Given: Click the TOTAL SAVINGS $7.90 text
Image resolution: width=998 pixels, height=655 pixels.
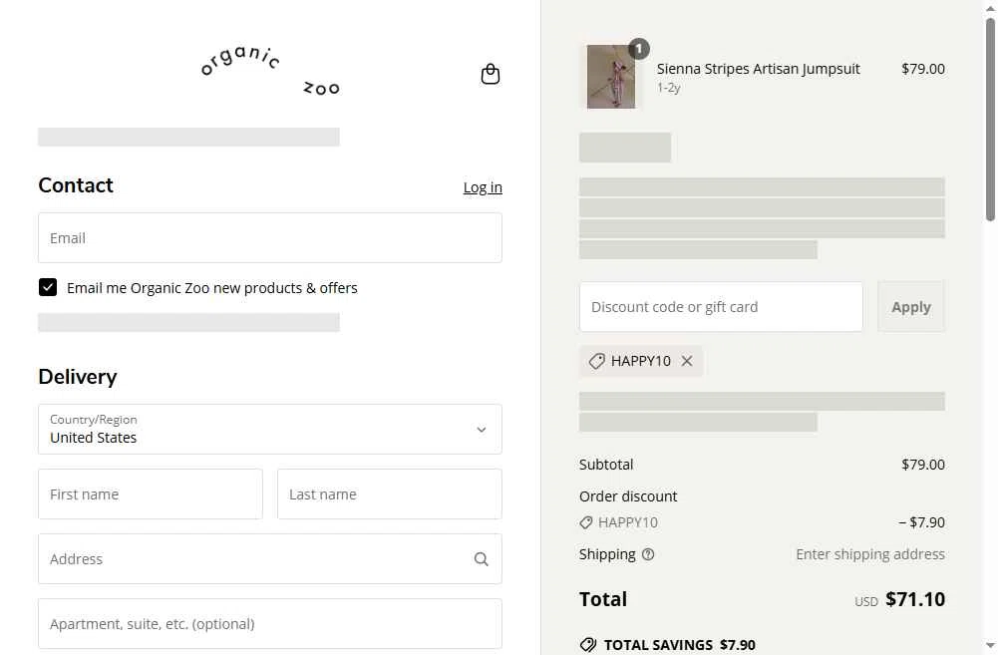Looking at the screenshot, I should click(x=679, y=645).
